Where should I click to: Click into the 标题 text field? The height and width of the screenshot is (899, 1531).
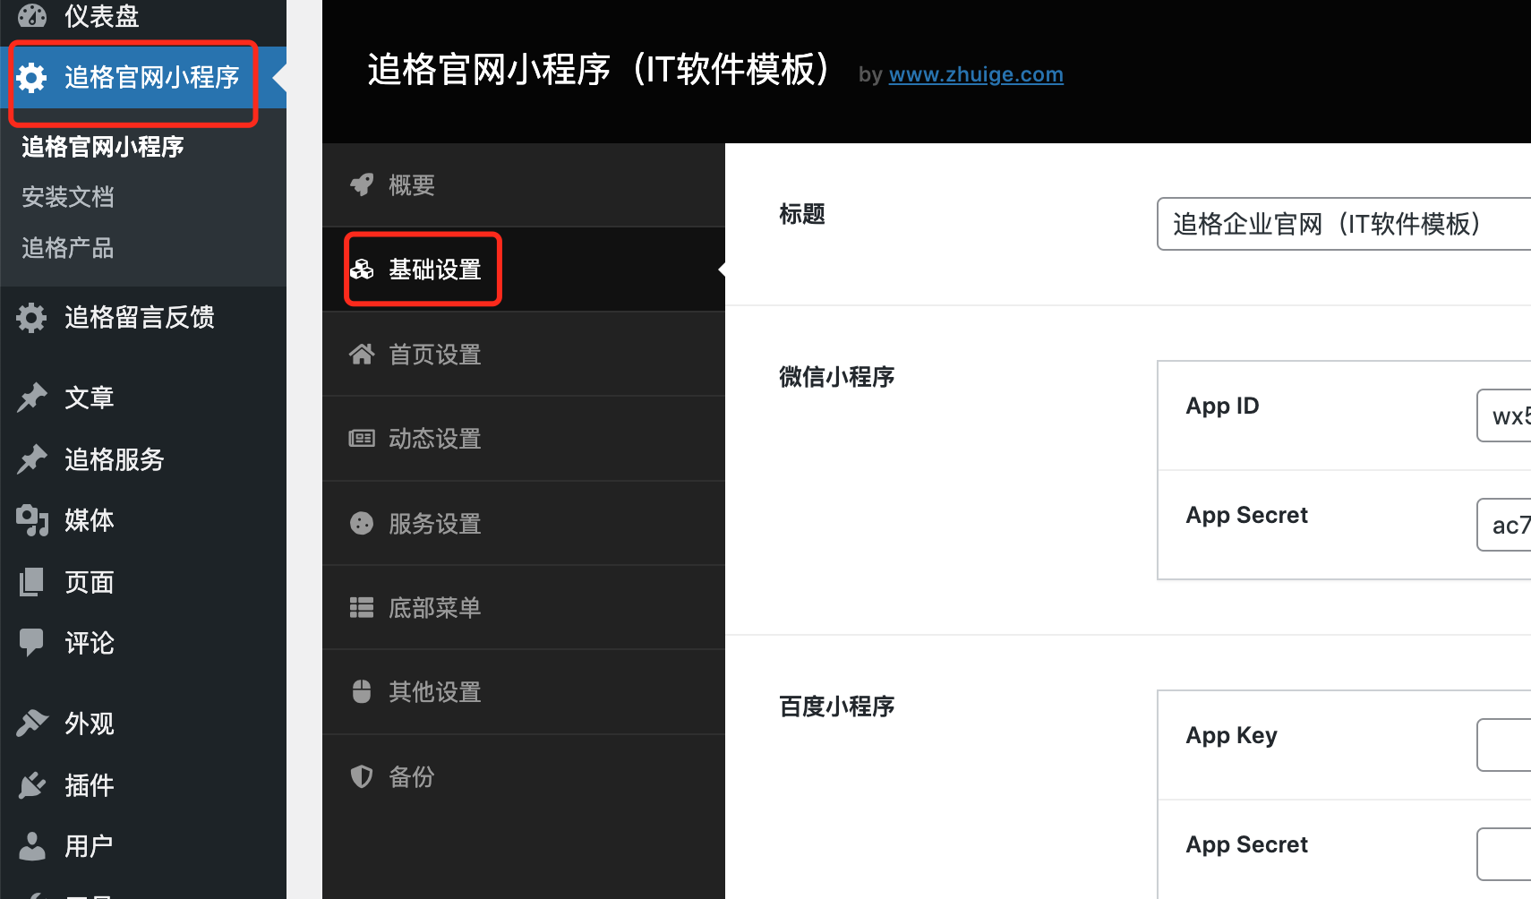[x=1344, y=224]
